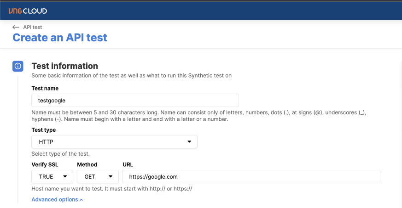Image resolution: width=402 pixels, height=208 pixels.
Task: Open the Method dropdown showing GET
Action: point(98,176)
